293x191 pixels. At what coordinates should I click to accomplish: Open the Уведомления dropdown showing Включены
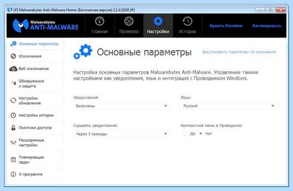point(122,106)
